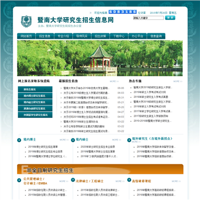Image resolution: width=200 pixels, height=200 pixels.
Task: Click the round icon beside 境内博士
Action: pos(19,140)
